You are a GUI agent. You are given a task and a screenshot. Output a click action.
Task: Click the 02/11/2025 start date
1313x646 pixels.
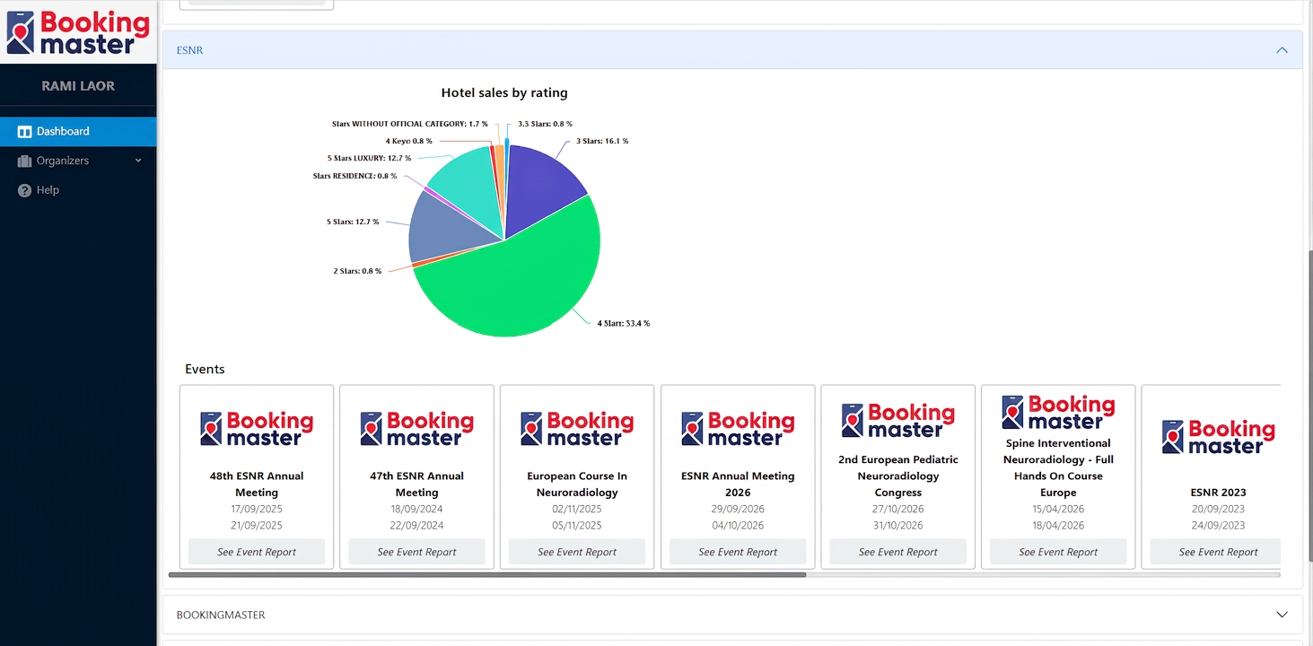577,509
